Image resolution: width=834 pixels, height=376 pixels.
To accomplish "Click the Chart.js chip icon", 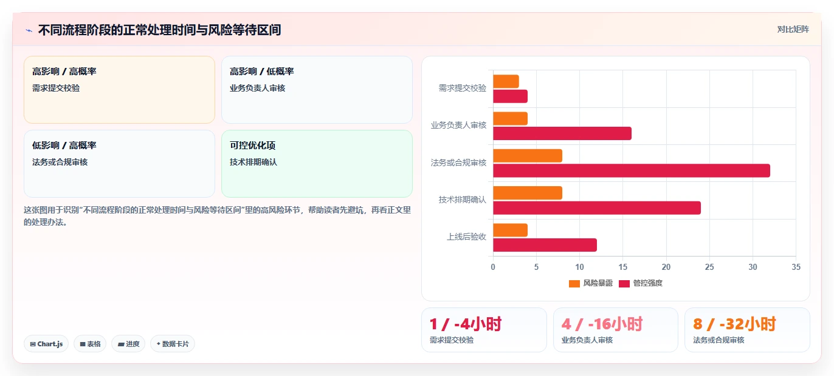I will click(x=33, y=344).
